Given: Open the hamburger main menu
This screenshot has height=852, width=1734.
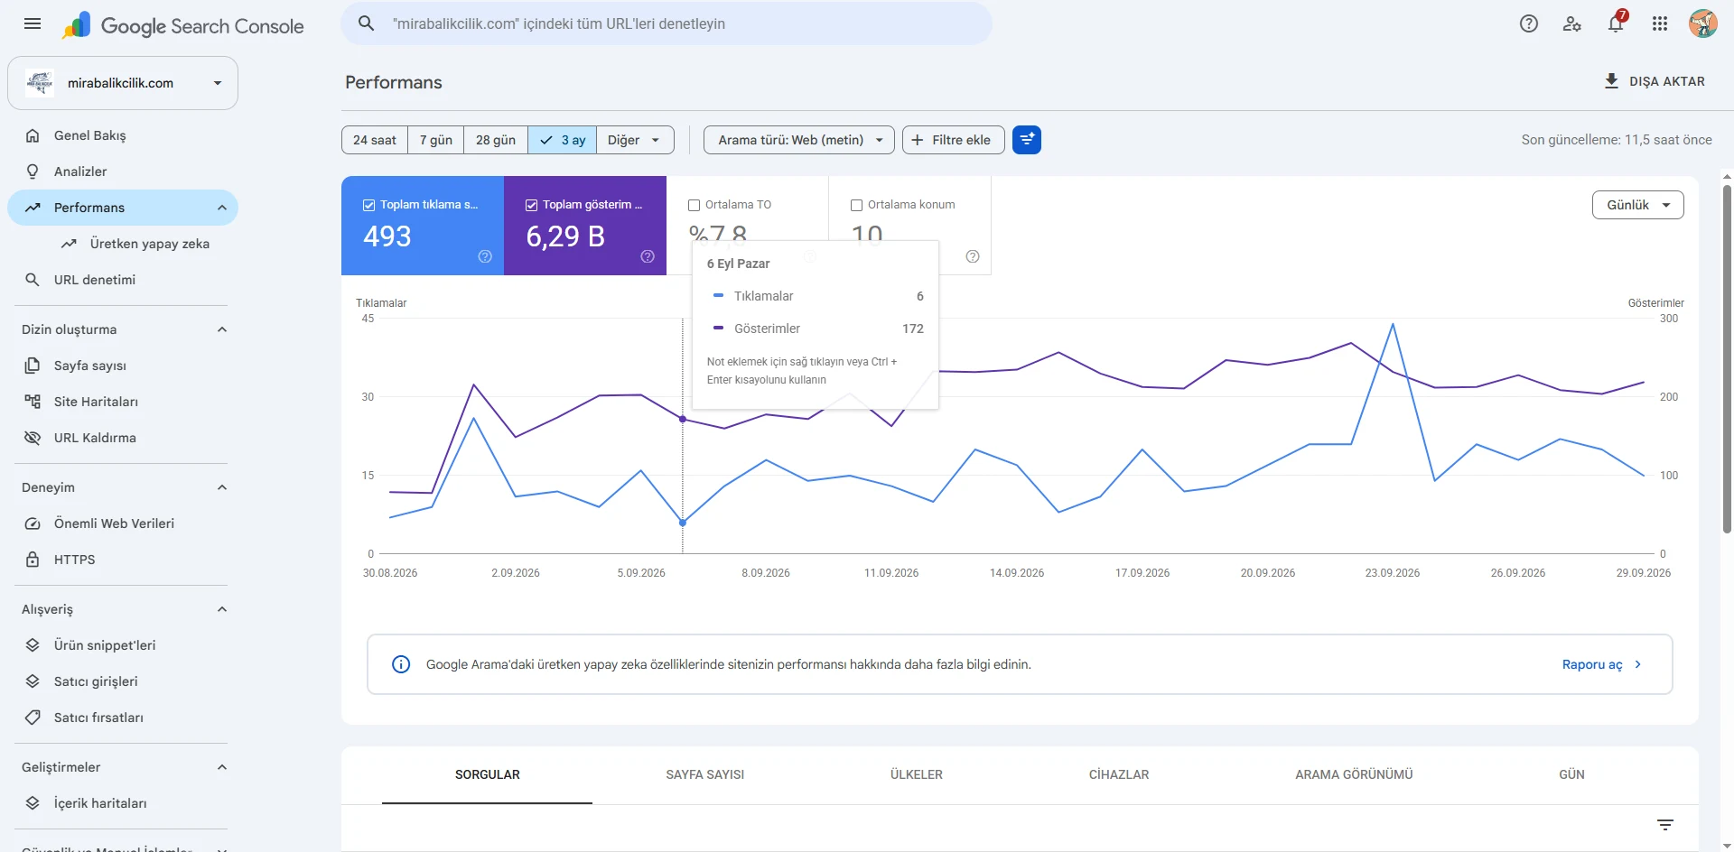Looking at the screenshot, I should tap(33, 24).
